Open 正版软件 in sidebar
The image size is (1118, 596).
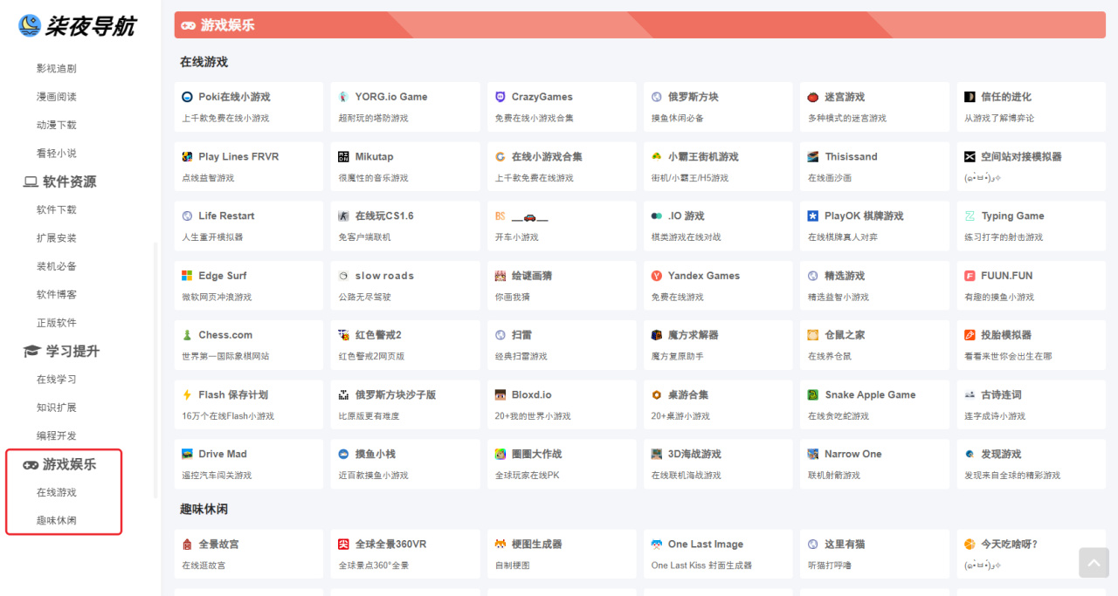click(57, 323)
